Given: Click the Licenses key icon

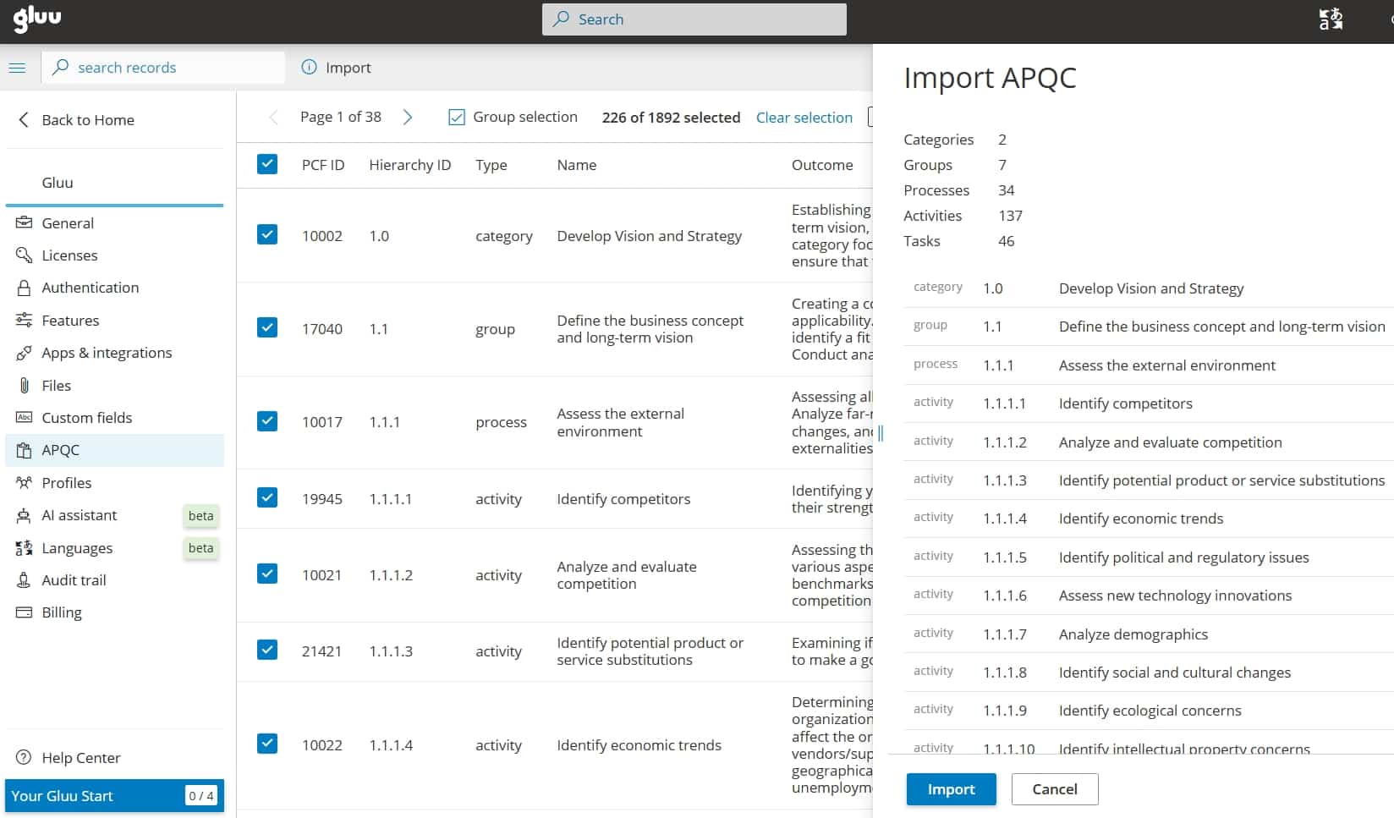Looking at the screenshot, I should [x=24, y=255].
